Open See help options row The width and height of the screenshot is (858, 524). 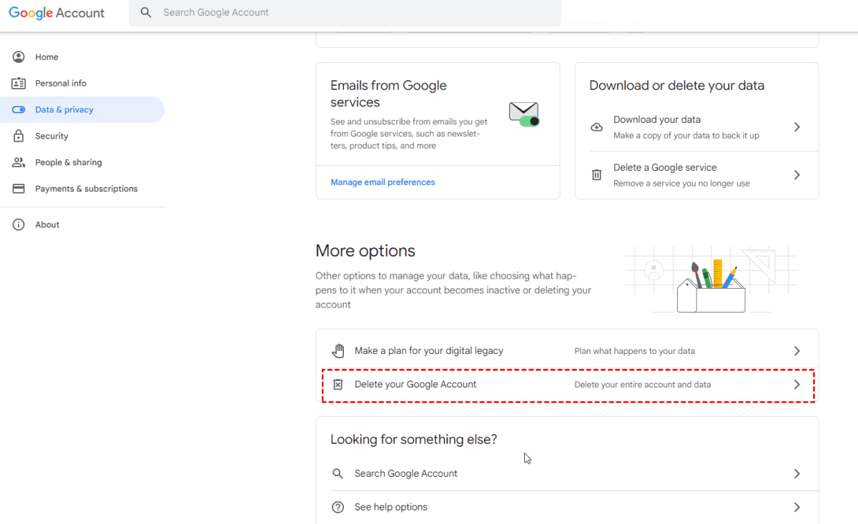(x=391, y=508)
